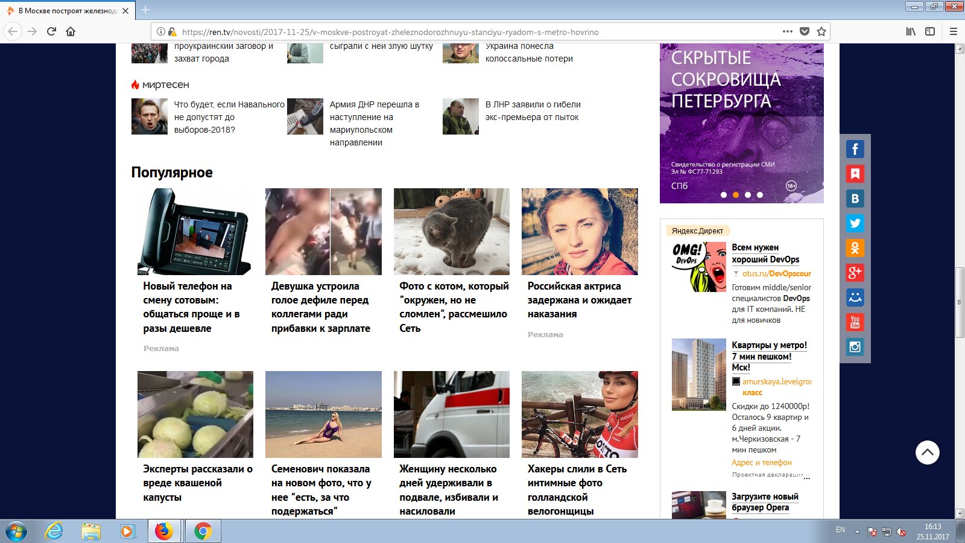Show hidden system tray icons
This screenshot has width=965, height=543.
(x=857, y=532)
